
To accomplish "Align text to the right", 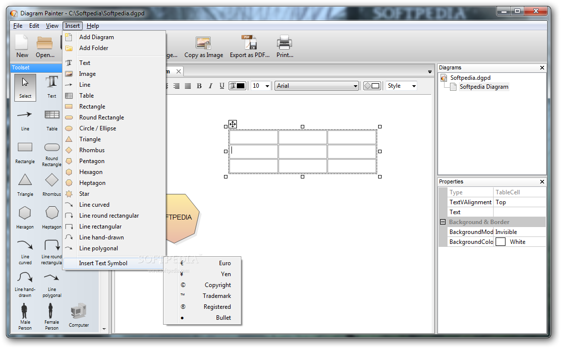I will [176, 86].
